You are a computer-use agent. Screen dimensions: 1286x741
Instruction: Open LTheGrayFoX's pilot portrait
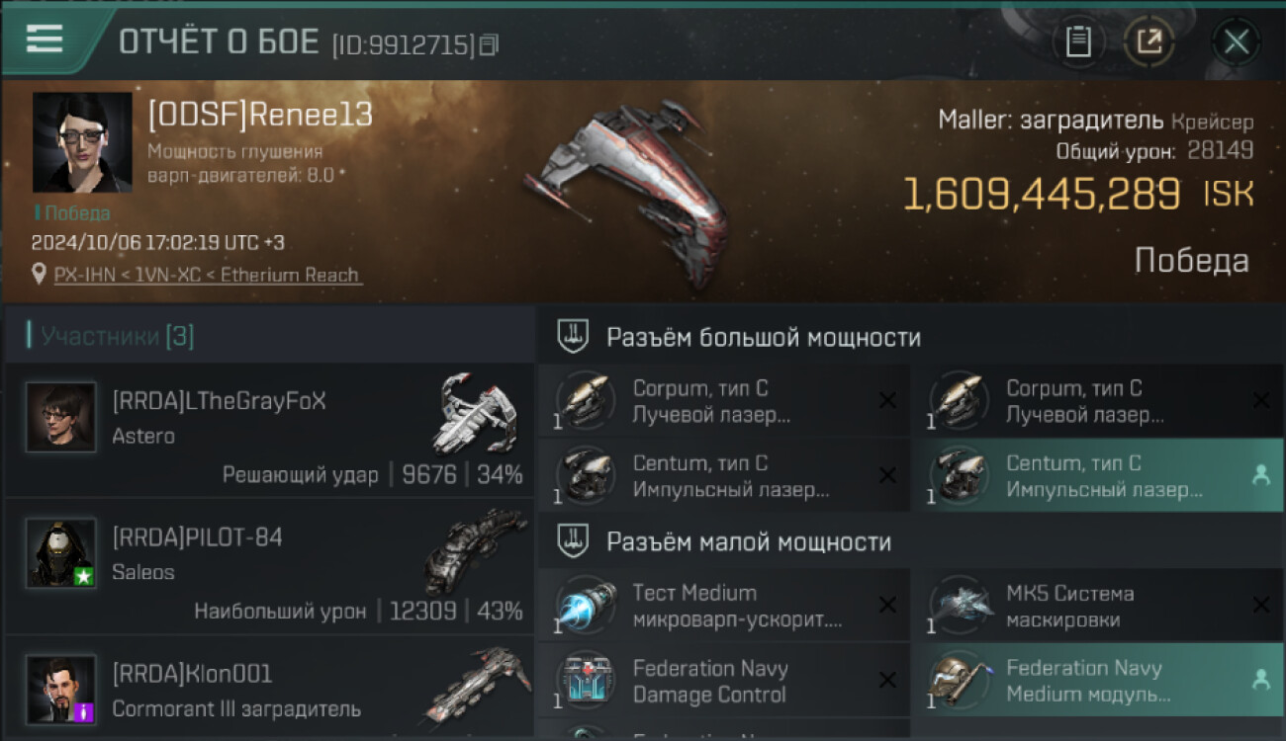[x=61, y=417]
